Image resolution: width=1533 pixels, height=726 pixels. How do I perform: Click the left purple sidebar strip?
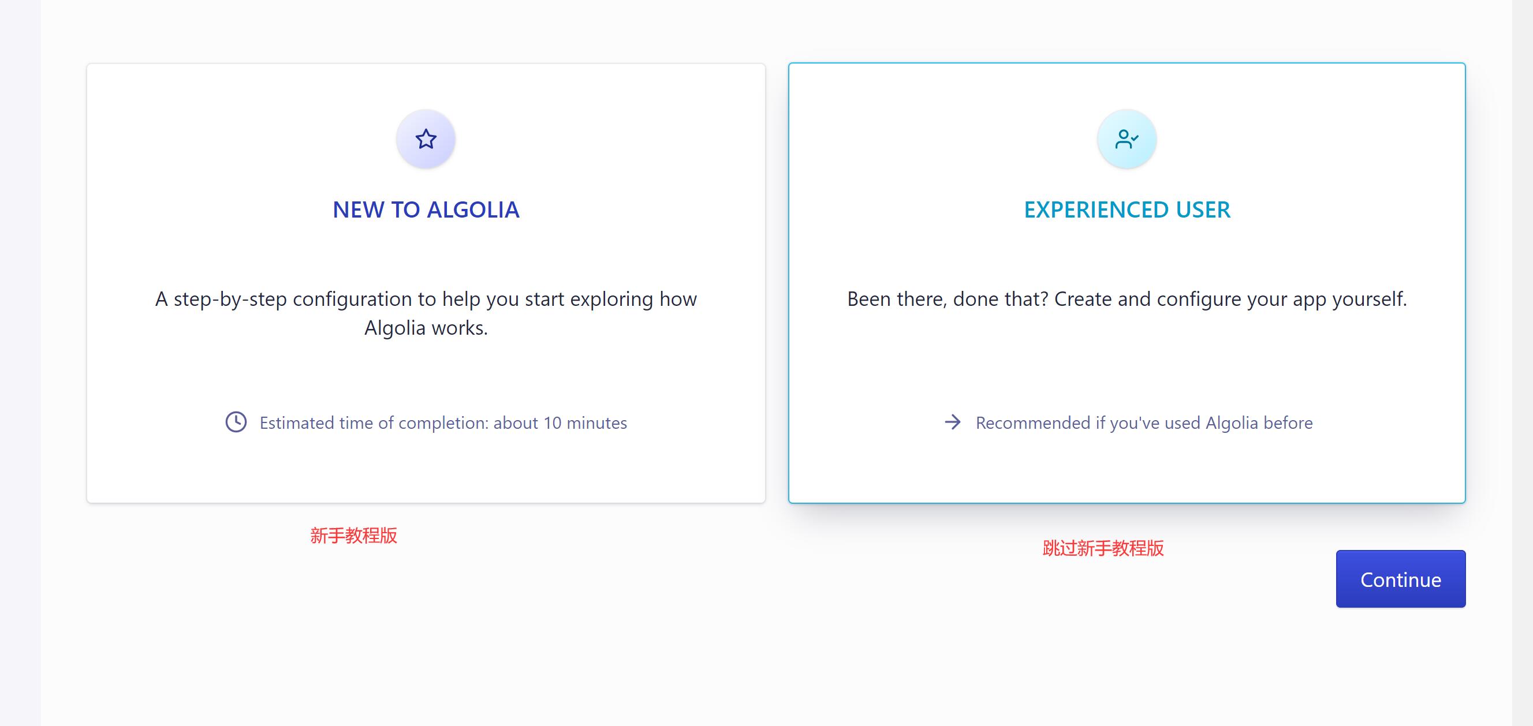tap(20, 362)
